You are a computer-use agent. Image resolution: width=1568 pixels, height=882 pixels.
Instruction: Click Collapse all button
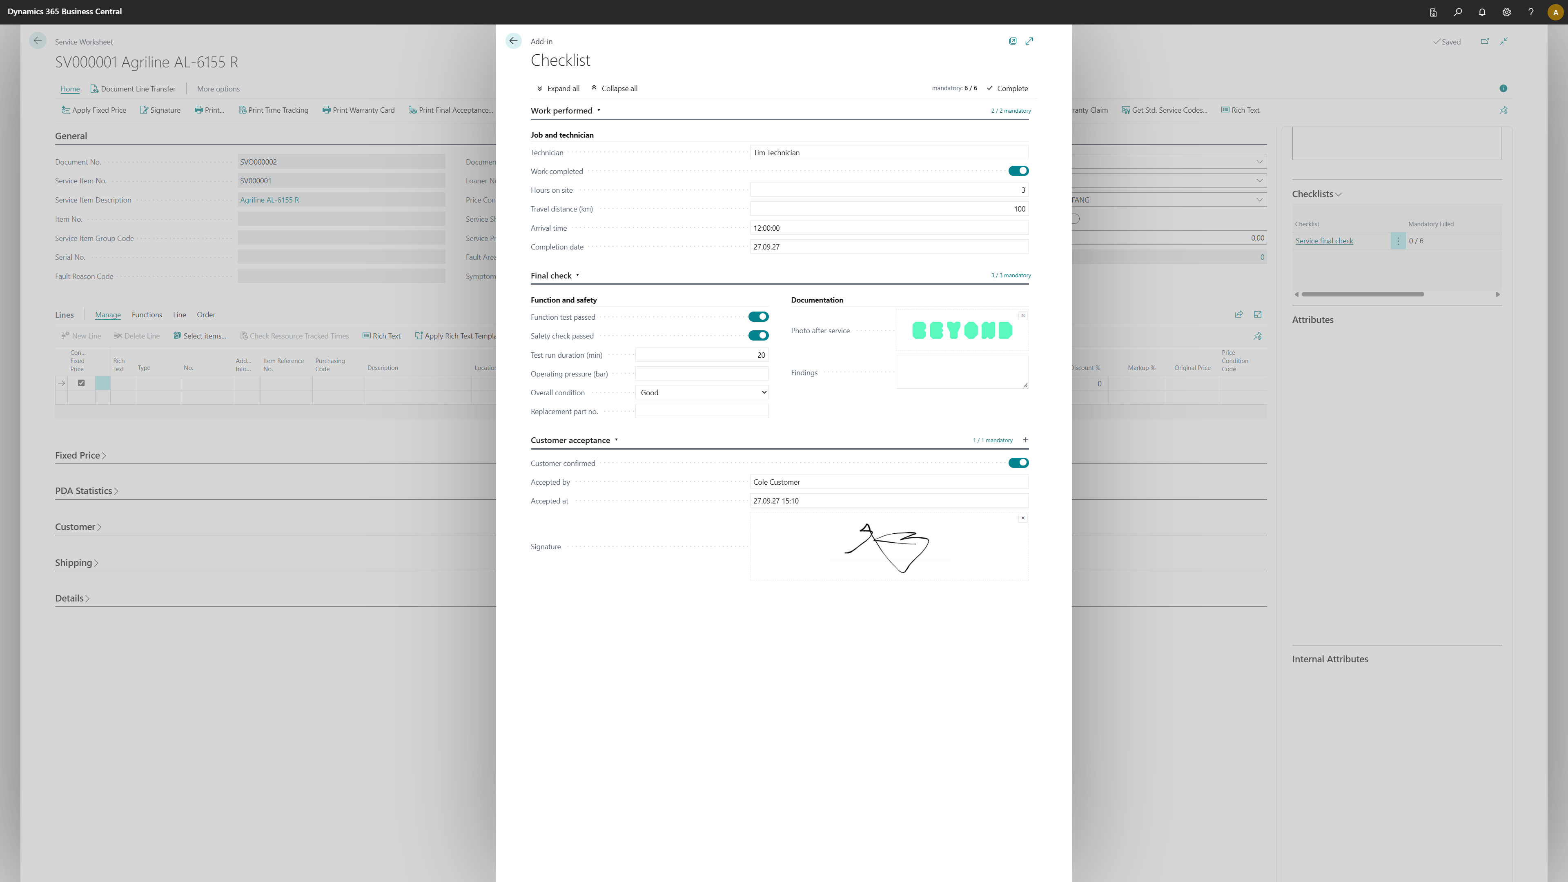[614, 88]
